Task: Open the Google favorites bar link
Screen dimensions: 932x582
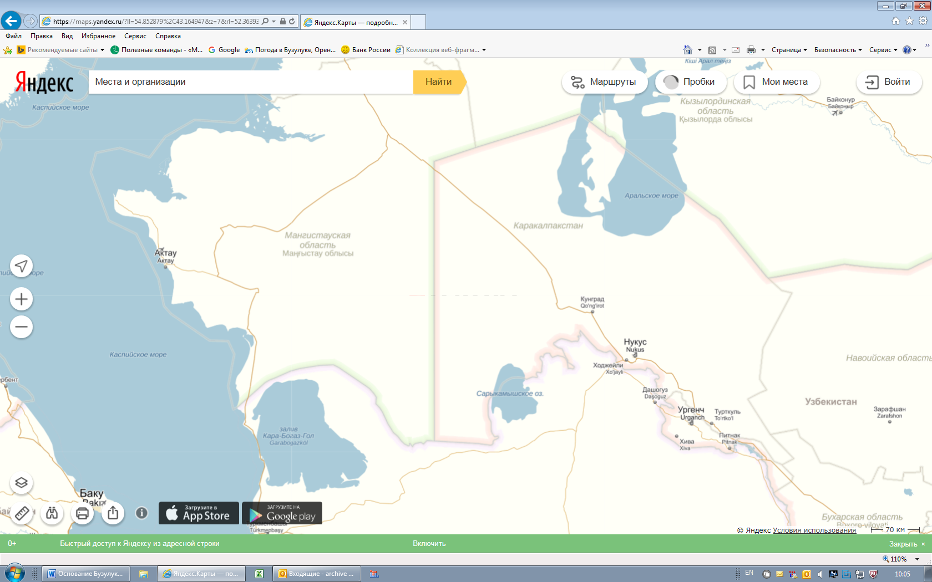Action: pyautogui.click(x=224, y=50)
